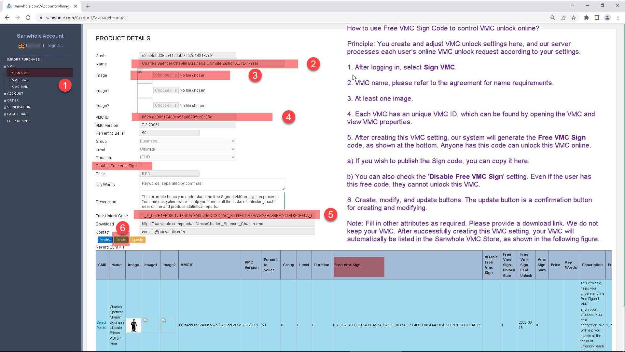625x352 pixels.
Task: Click broken Image1 icon in table row
Action: click(x=150, y=325)
